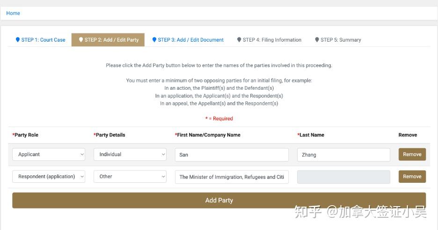
Task: Click the STEP 5 map pin icon
Action: tap(317, 40)
